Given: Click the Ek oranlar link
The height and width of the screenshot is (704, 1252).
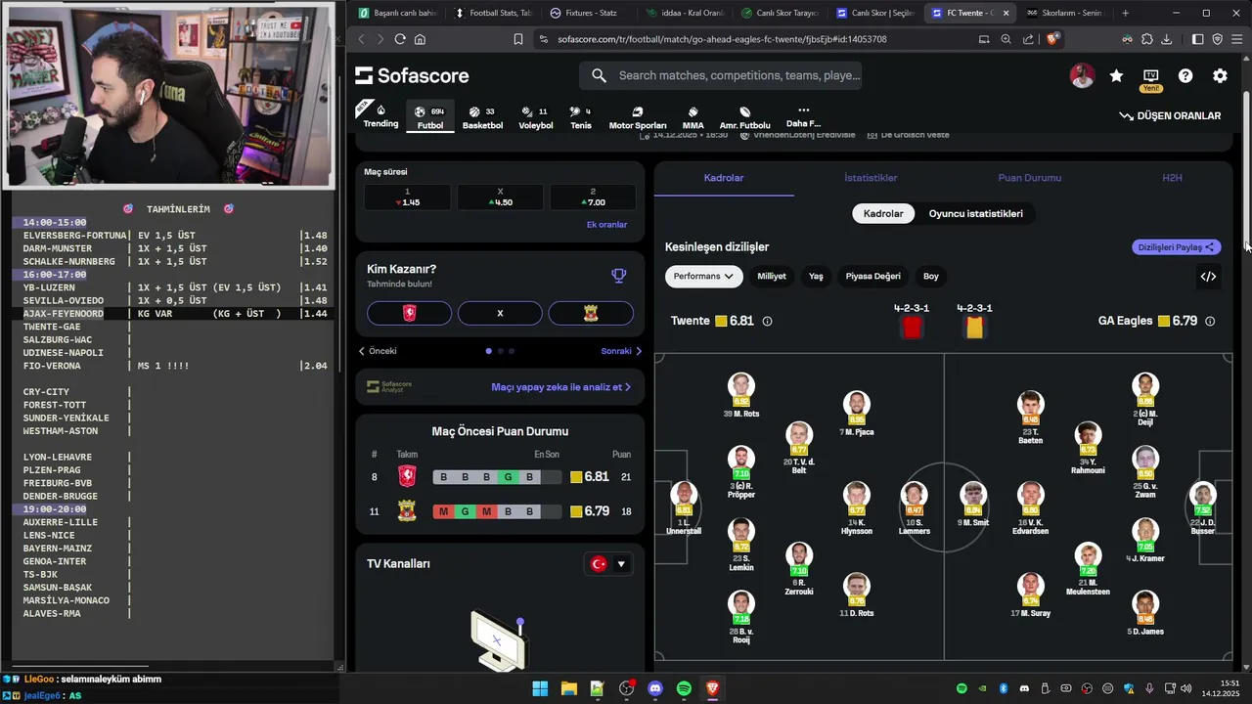Looking at the screenshot, I should pos(606,225).
